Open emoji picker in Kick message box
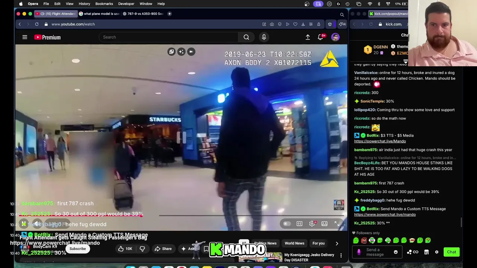 (396, 252)
